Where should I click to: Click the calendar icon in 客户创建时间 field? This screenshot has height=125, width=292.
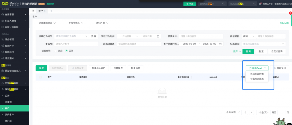(220, 44)
